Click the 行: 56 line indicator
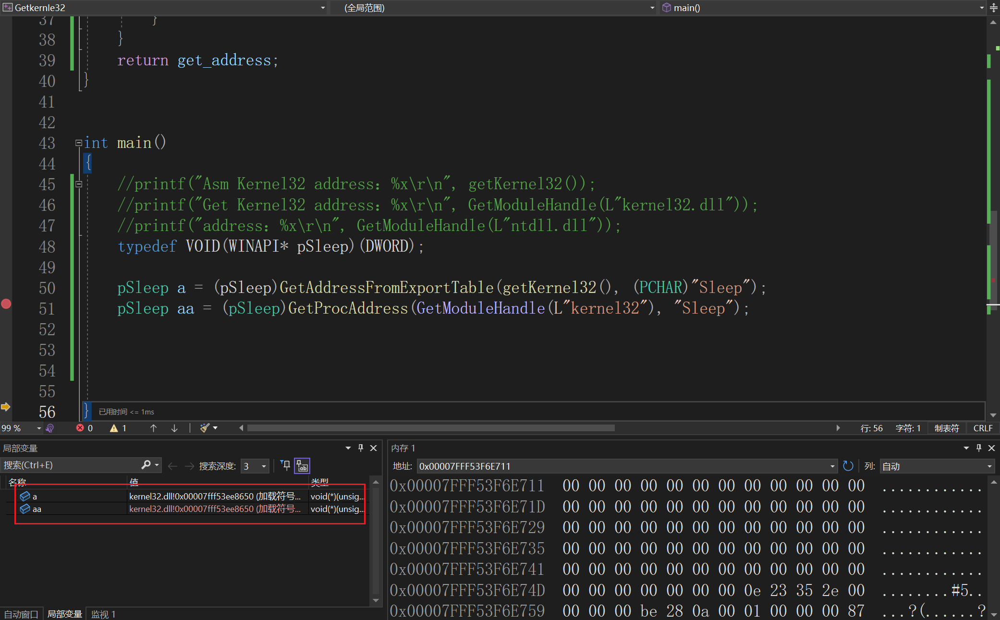The height and width of the screenshot is (620, 1000). click(x=871, y=428)
